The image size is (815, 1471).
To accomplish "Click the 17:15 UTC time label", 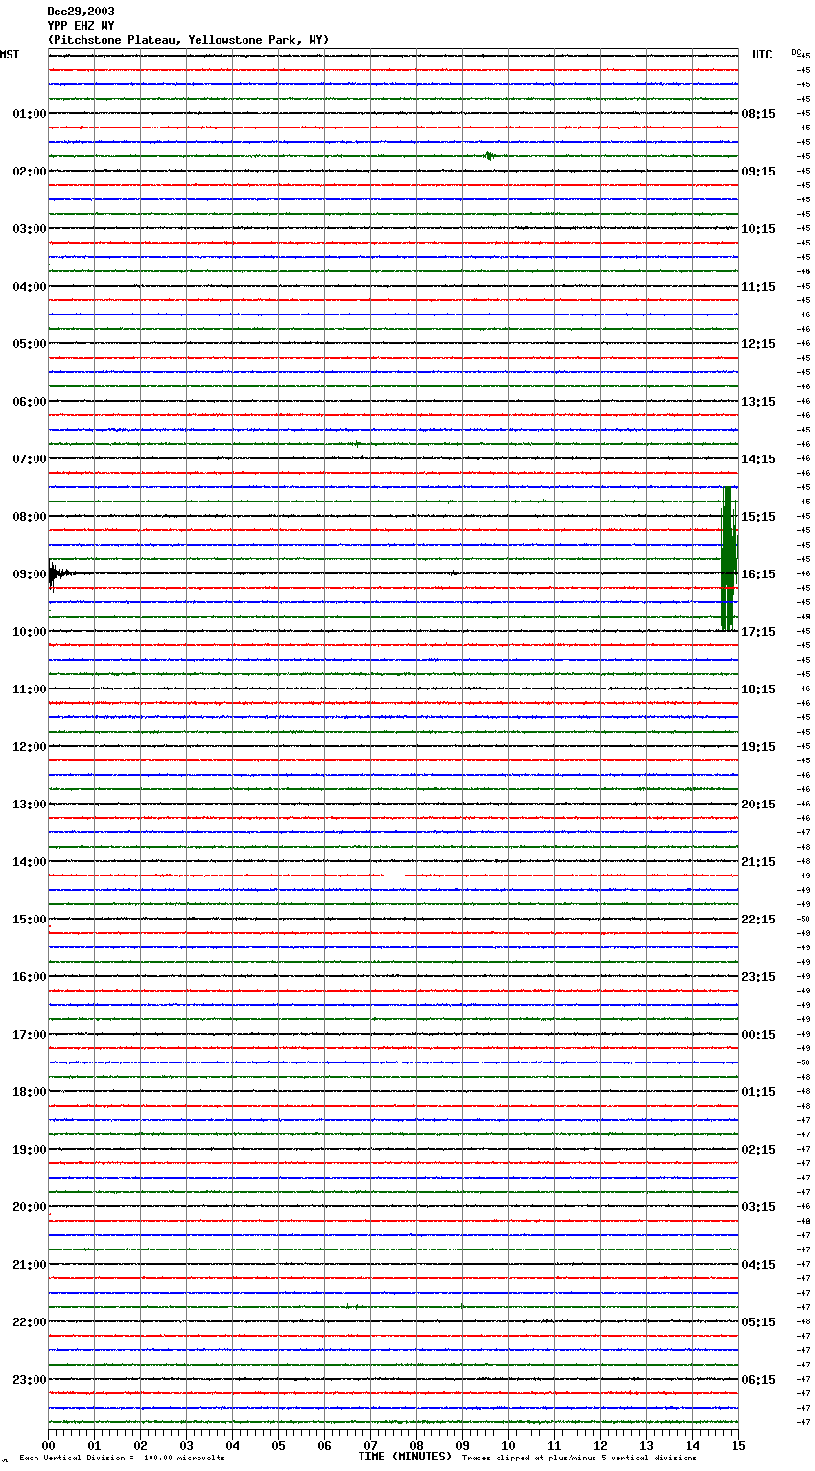I will click(758, 632).
